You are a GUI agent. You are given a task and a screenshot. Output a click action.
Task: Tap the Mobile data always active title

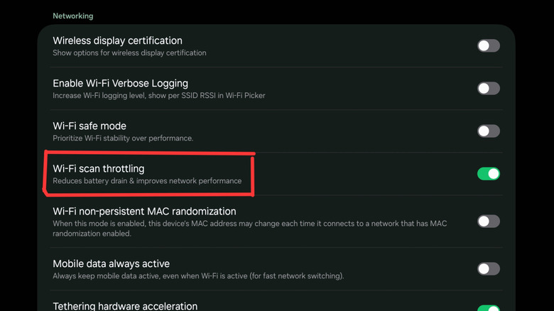(x=111, y=263)
